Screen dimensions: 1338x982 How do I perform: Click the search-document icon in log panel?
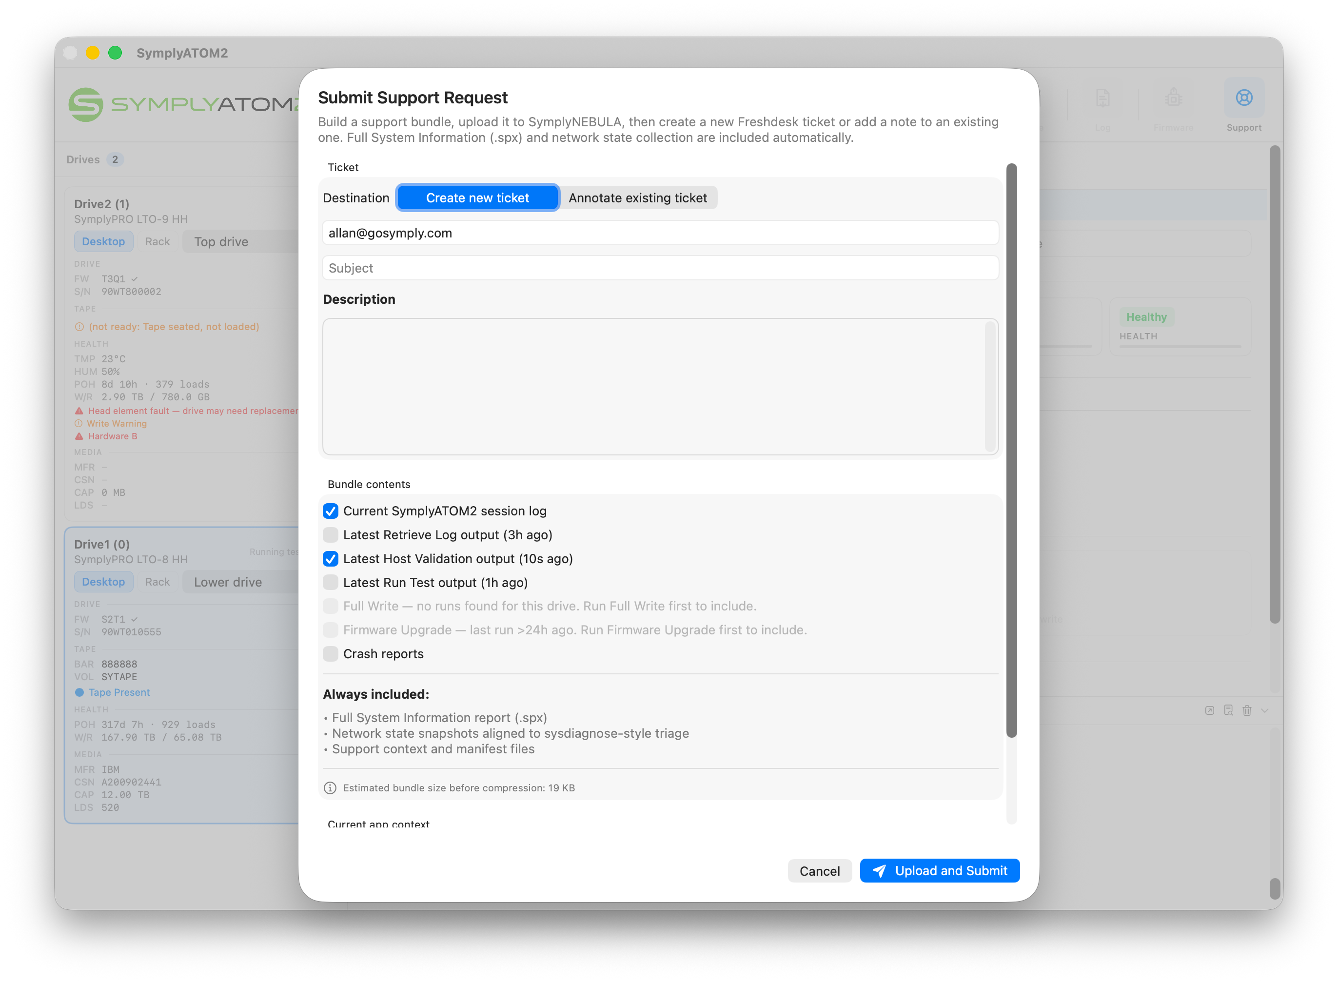1228,710
